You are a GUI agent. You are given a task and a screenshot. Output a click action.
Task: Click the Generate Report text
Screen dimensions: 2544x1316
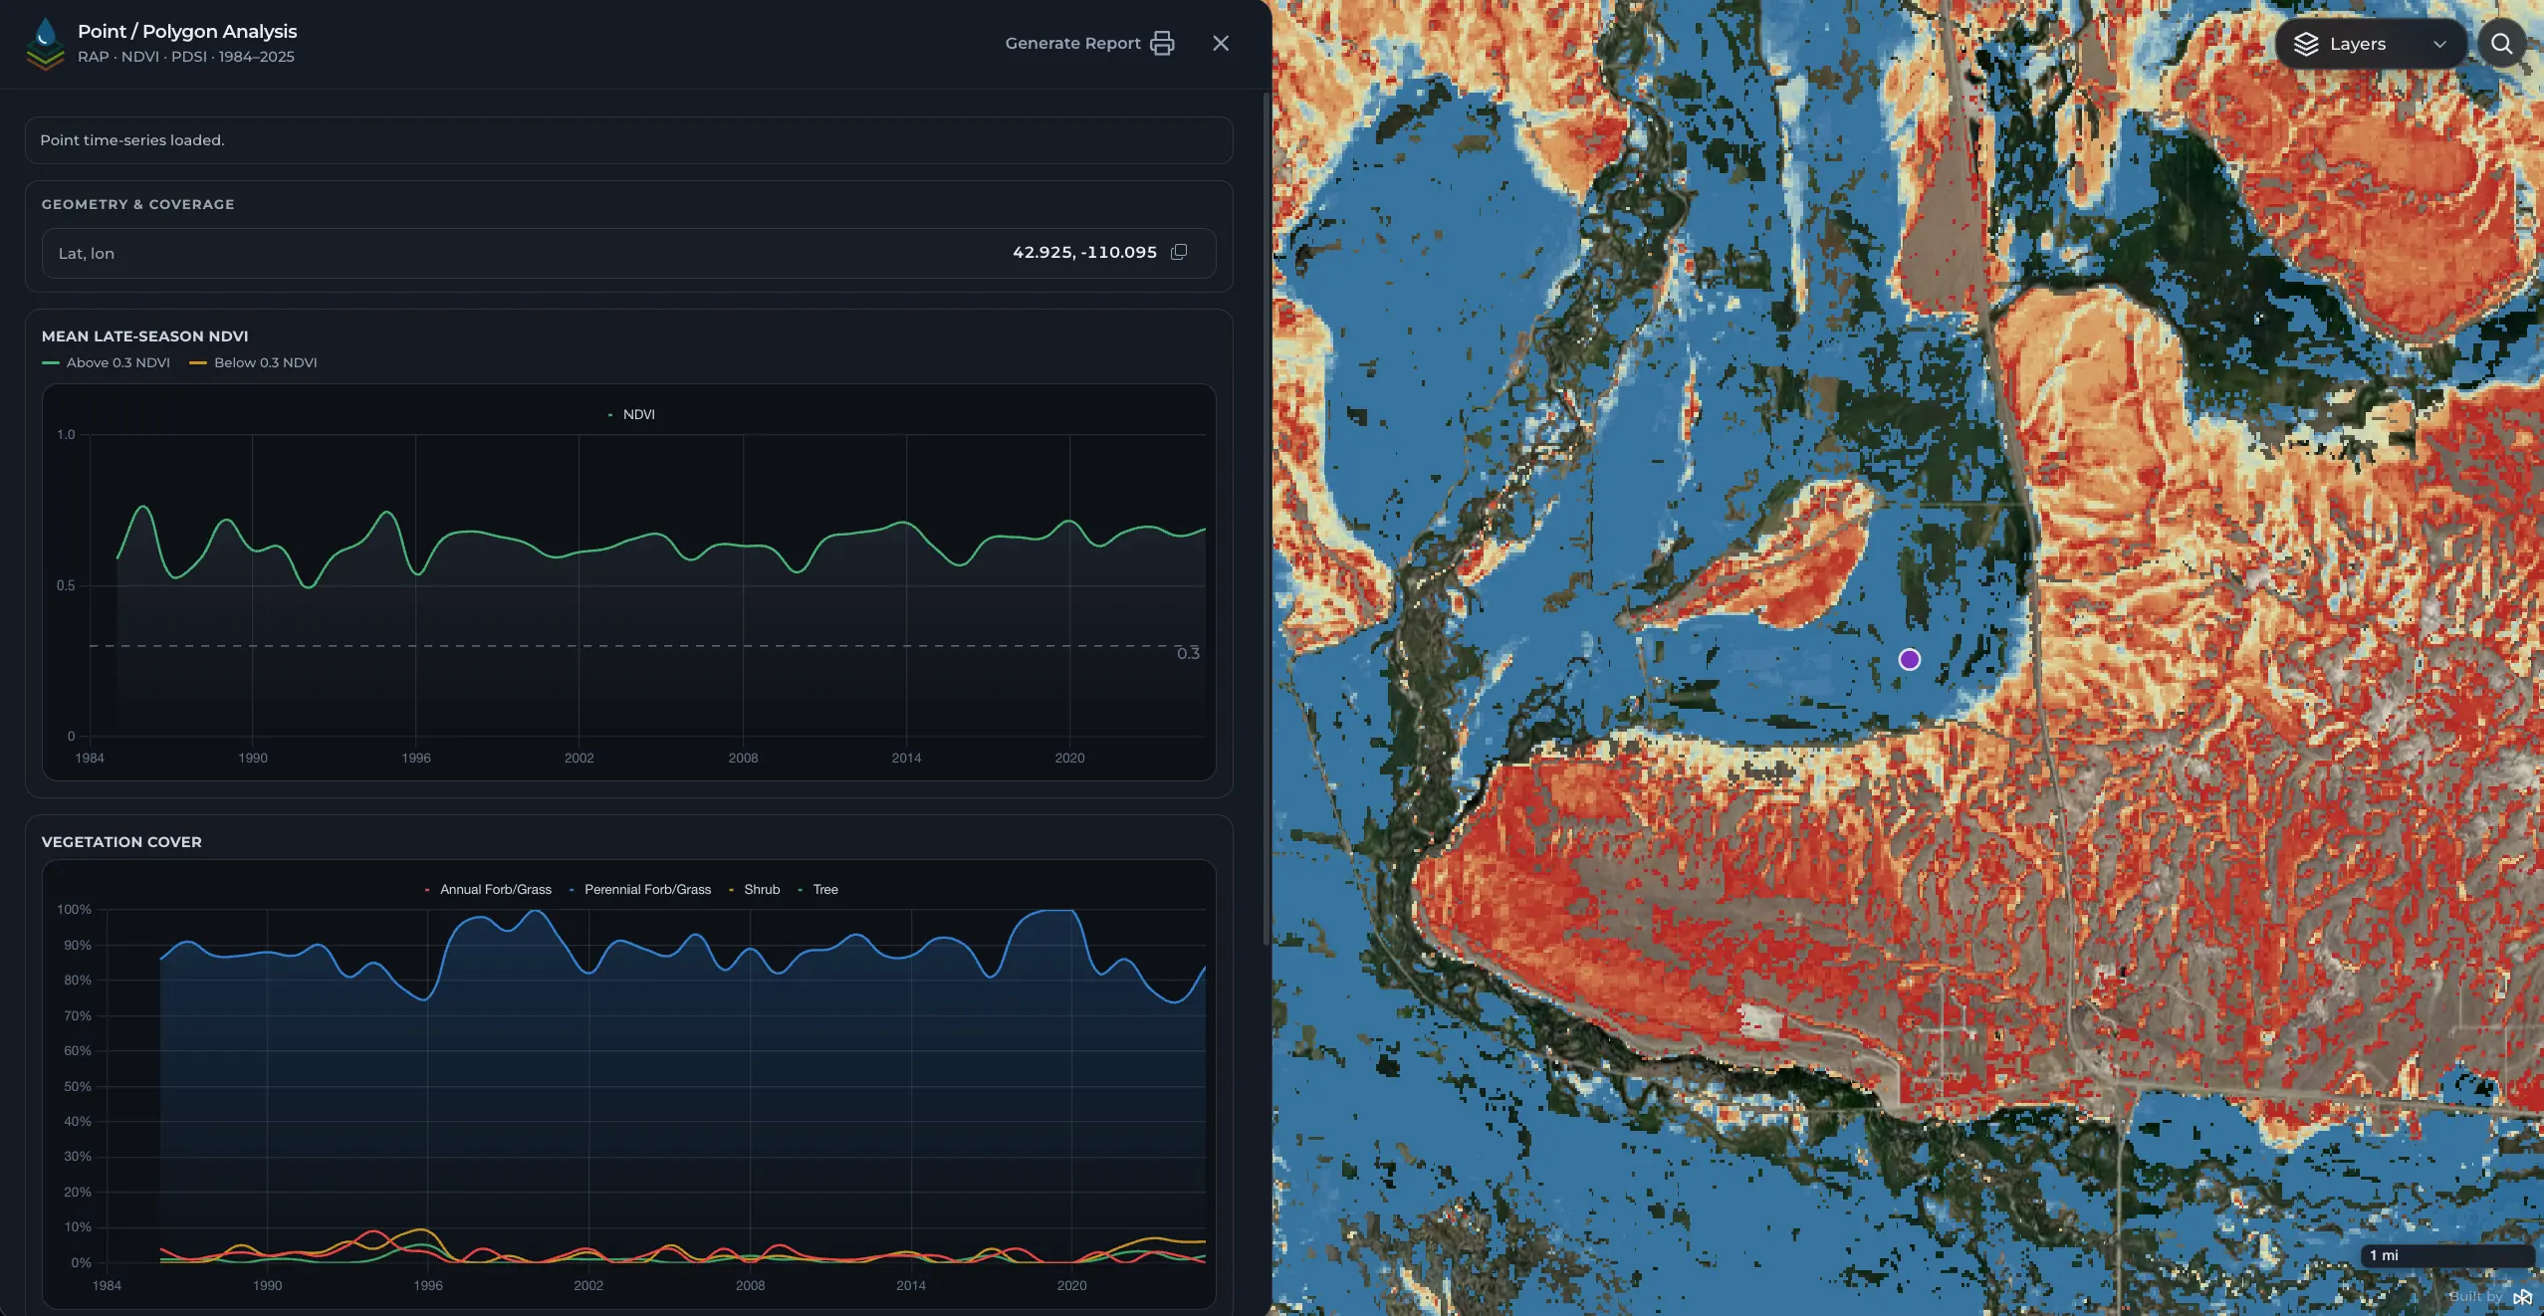pos(1072,43)
